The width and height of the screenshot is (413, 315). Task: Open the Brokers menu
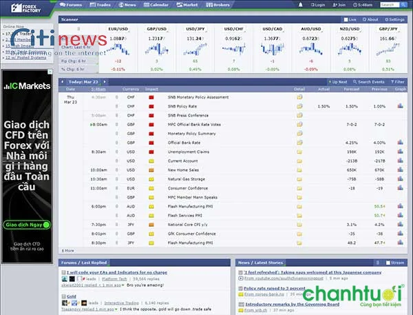click(x=218, y=5)
